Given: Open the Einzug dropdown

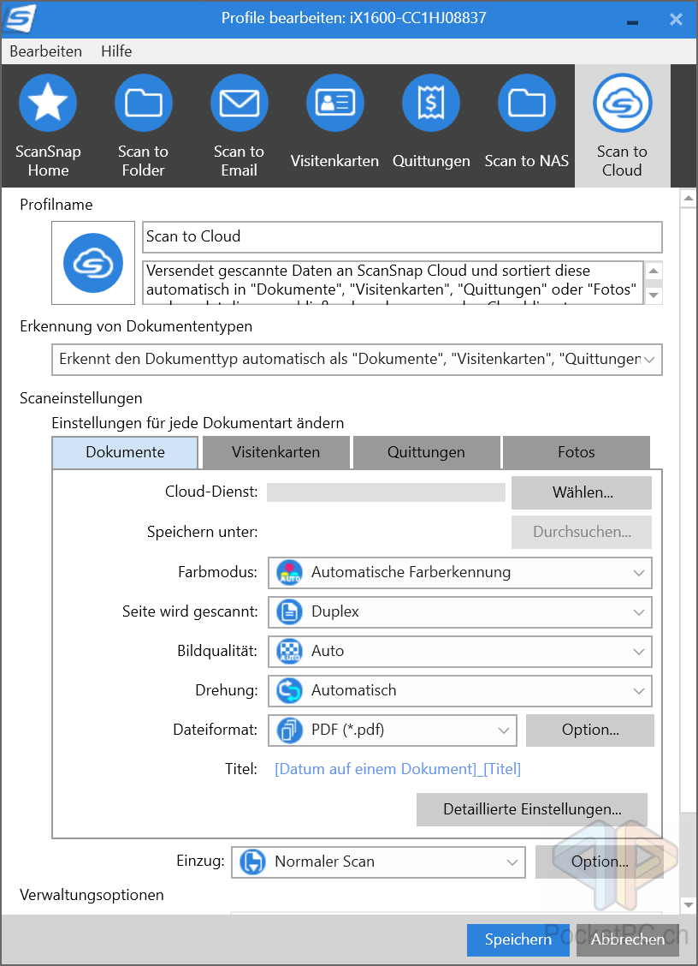Looking at the screenshot, I should (379, 862).
